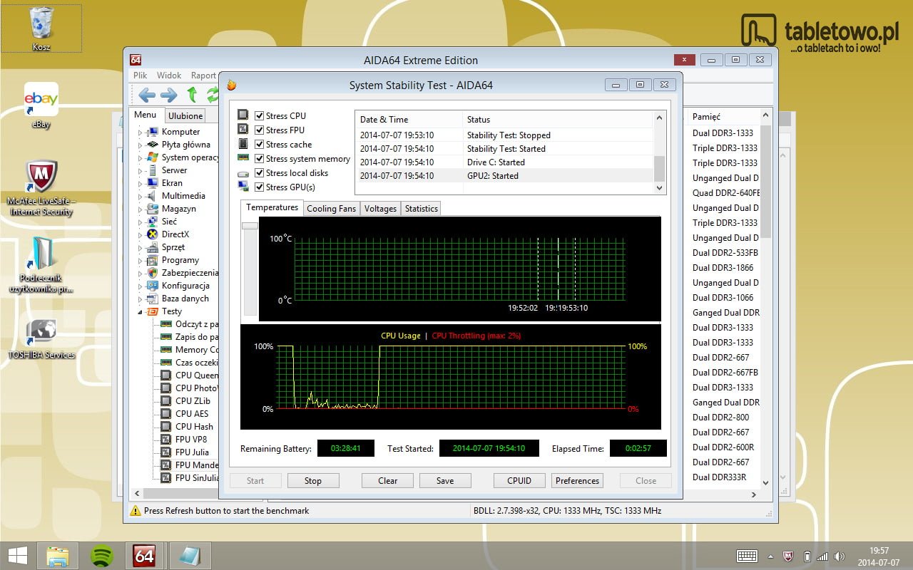This screenshot has height=570, width=913.
Task: Open the Preferences button
Action: (577, 480)
